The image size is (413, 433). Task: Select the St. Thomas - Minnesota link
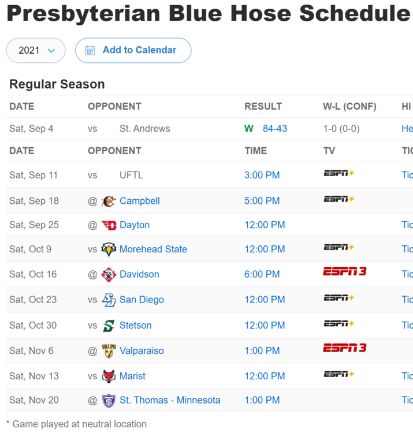pos(170,400)
